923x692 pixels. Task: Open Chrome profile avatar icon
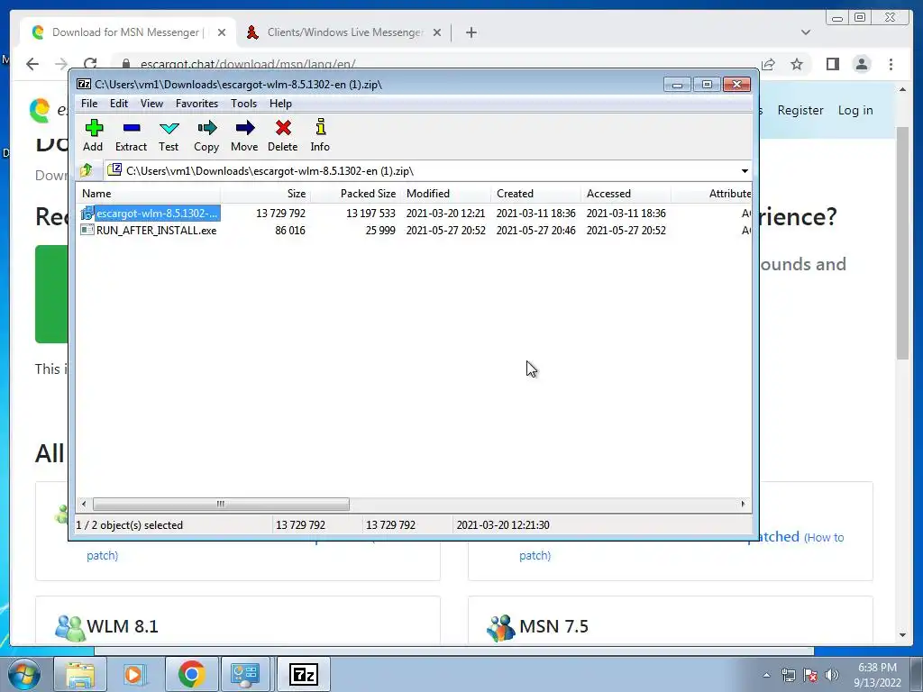862,64
